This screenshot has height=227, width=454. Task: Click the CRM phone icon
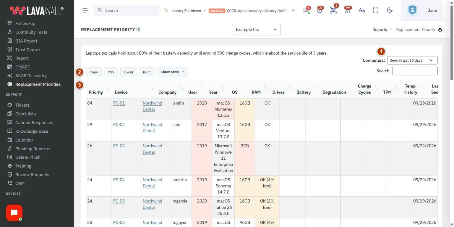click(x=10, y=183)
